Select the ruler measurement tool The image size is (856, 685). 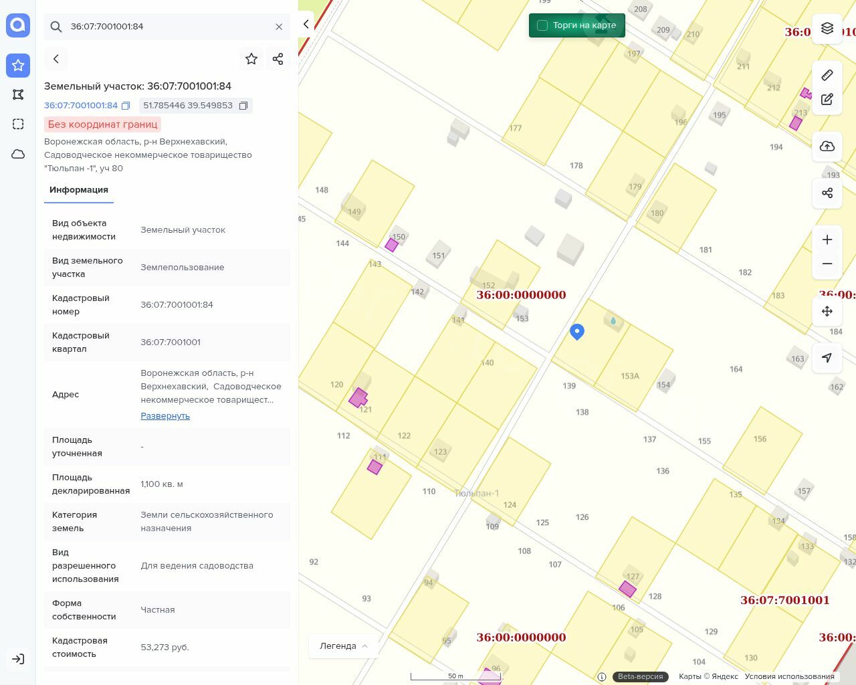coord(827,75)
